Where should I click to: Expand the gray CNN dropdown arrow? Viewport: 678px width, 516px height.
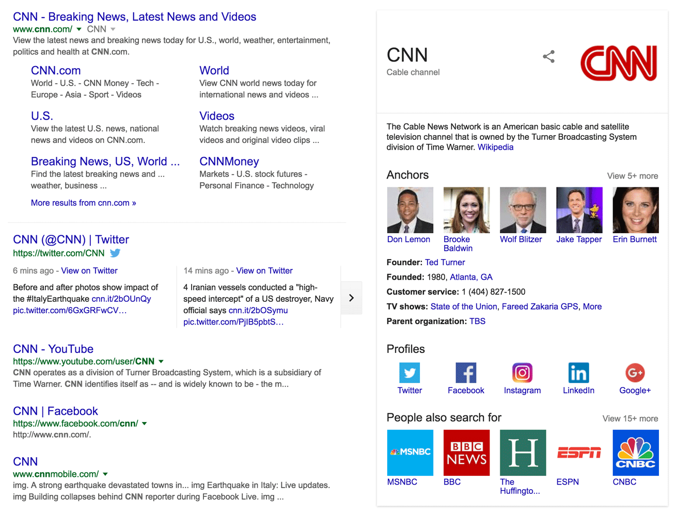(x=113, y=29)
